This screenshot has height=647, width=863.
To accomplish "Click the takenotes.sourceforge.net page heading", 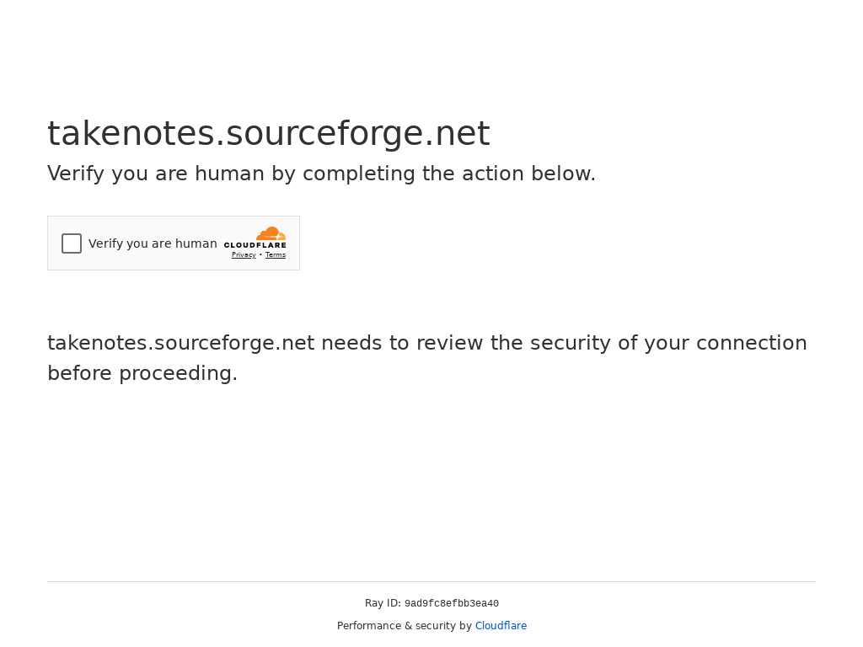I will point(268,133).
